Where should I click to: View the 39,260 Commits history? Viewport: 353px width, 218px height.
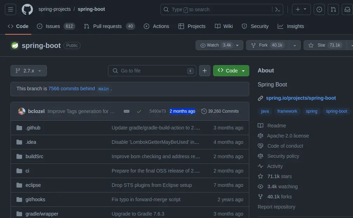click(x=220, y=111)
